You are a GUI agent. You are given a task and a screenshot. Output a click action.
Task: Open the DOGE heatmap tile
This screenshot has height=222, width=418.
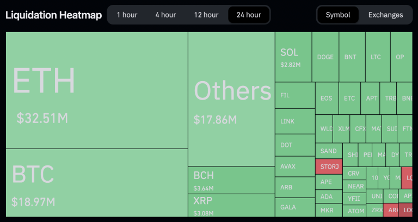click(x=325, y=57)
